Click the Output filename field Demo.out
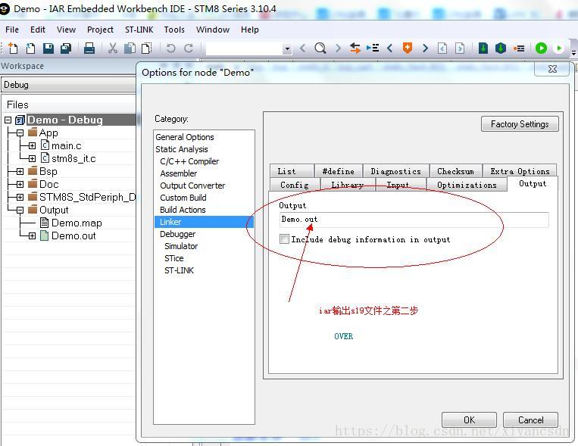The width and height of the screenshot is (578, 446). pyautogui.click(x=414, y=220)
